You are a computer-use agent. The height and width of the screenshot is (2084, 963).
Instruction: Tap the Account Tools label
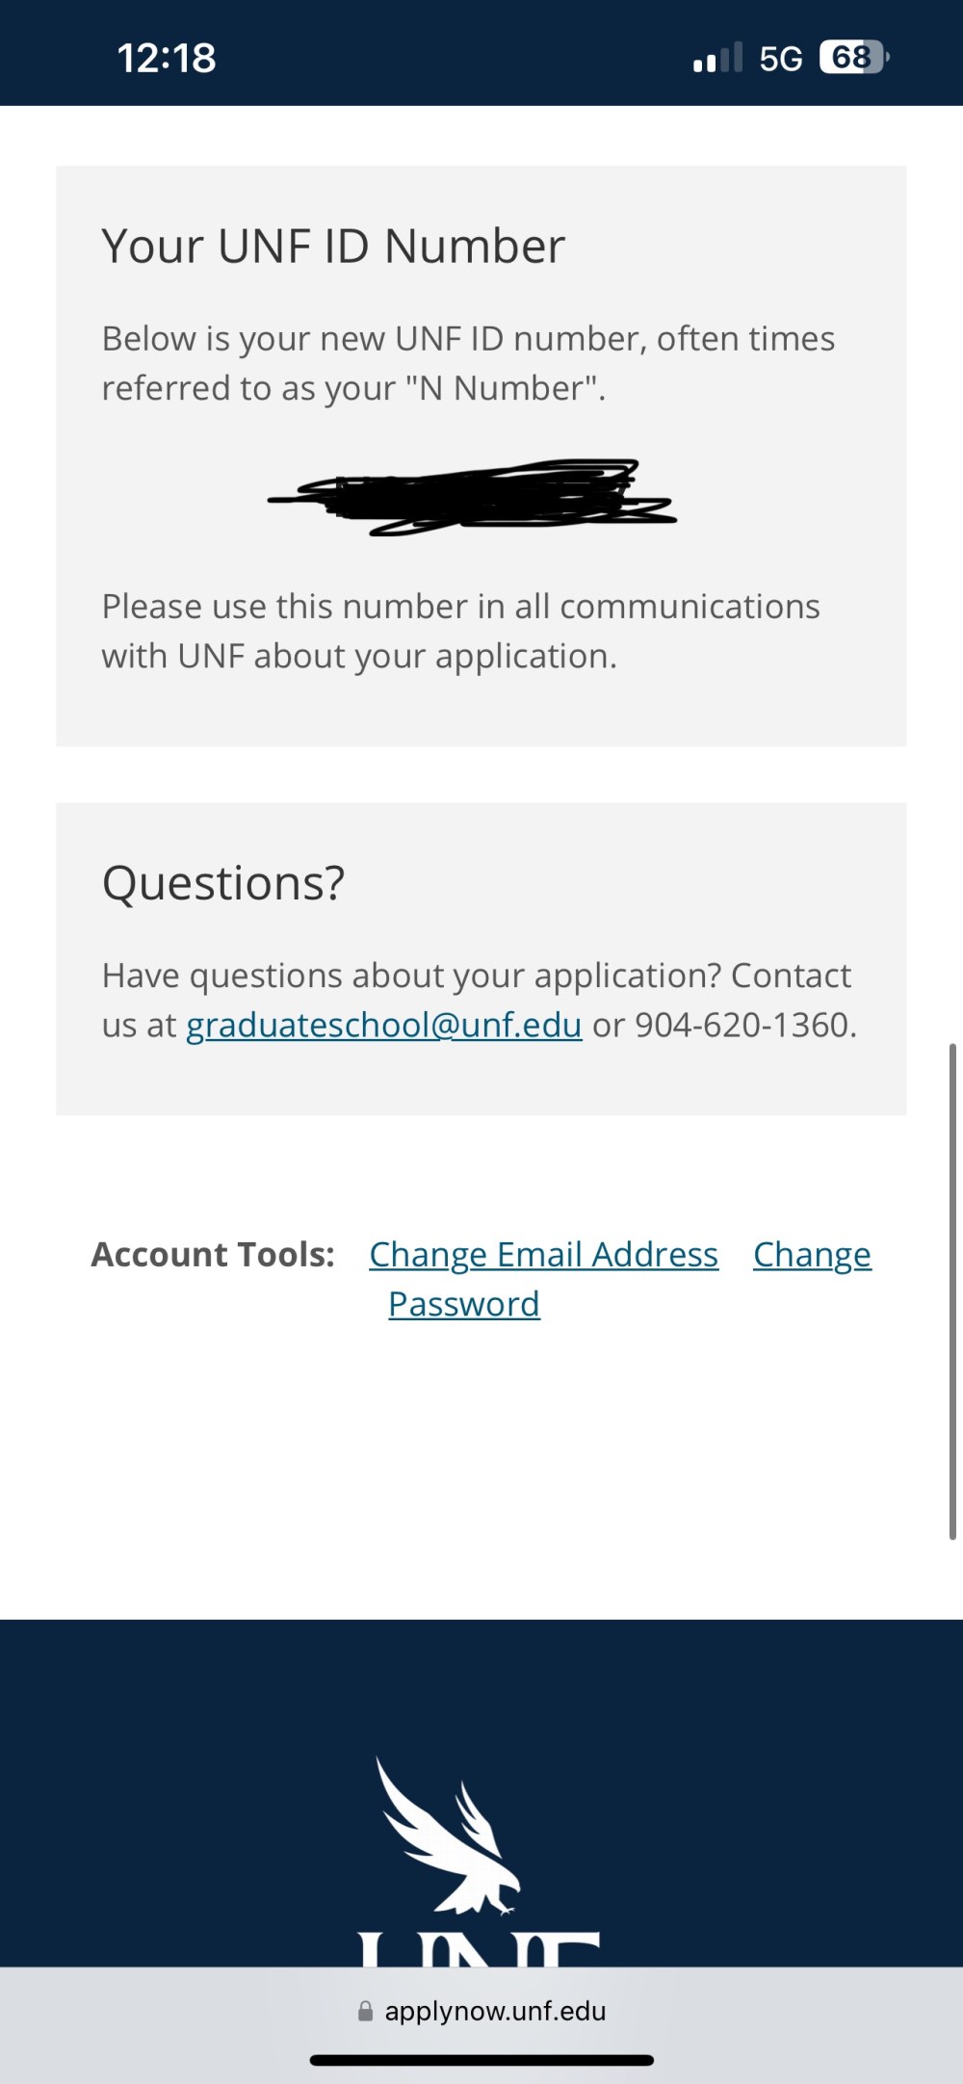pyautogui.click(x=213, y=1254)
